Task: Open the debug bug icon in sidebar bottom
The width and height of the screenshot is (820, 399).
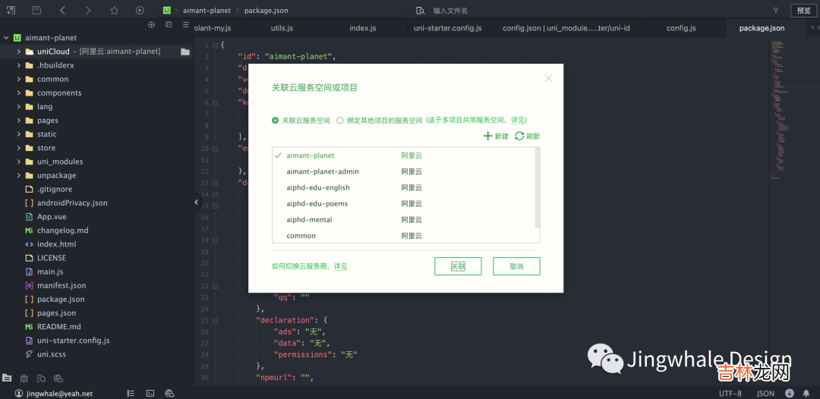Action: (24, 378)
